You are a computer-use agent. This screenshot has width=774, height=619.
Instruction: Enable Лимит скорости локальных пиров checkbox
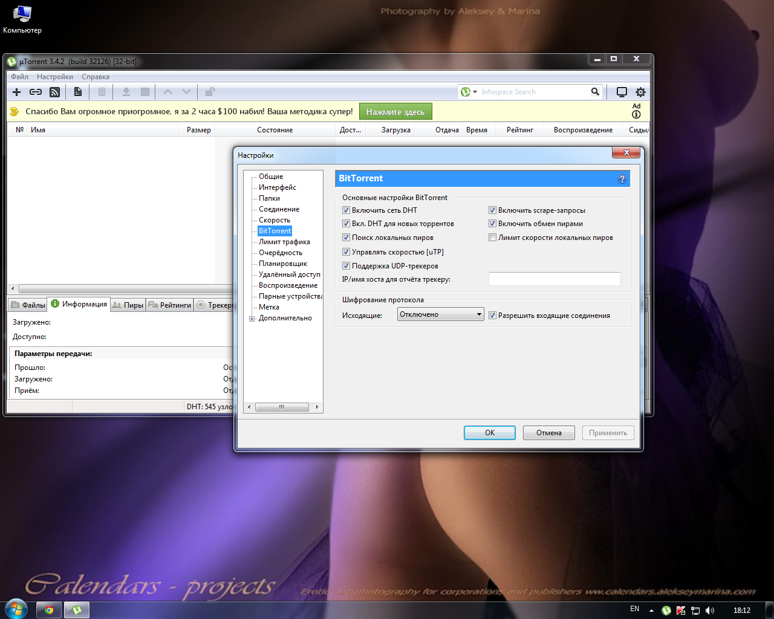(492, 238)
